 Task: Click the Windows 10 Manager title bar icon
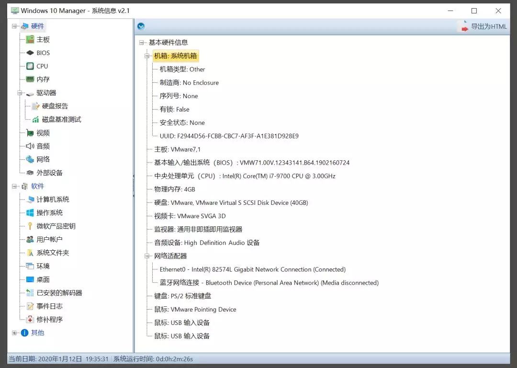pos(15,11)
